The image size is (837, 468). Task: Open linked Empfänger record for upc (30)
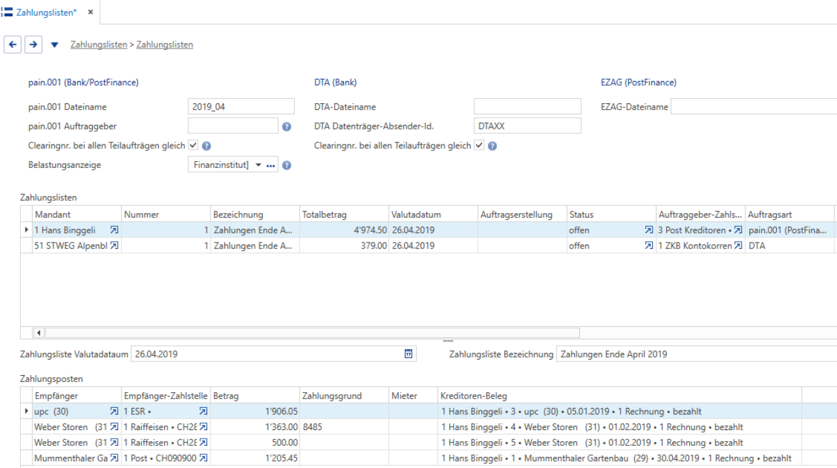(x=114, y=411)
